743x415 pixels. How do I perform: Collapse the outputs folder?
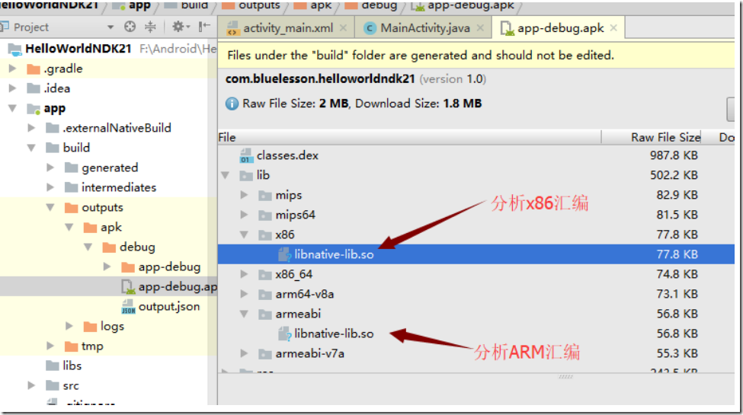50,207
